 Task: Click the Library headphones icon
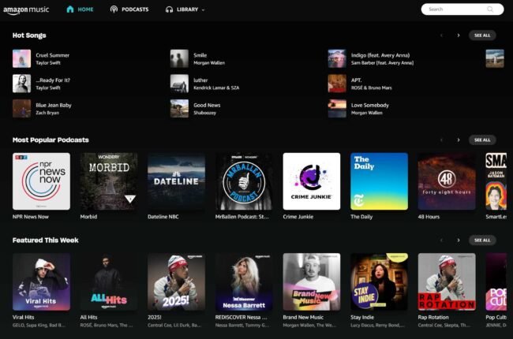(x=169, y=9)
